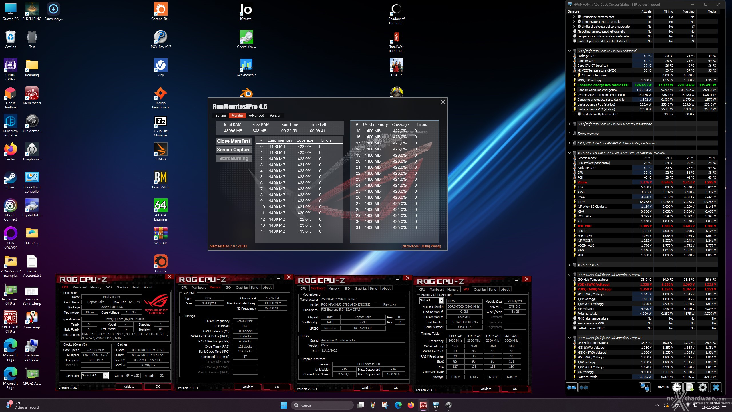
Task: Expand Motivi limite prestazioni group
Action: tap(569, 143)
